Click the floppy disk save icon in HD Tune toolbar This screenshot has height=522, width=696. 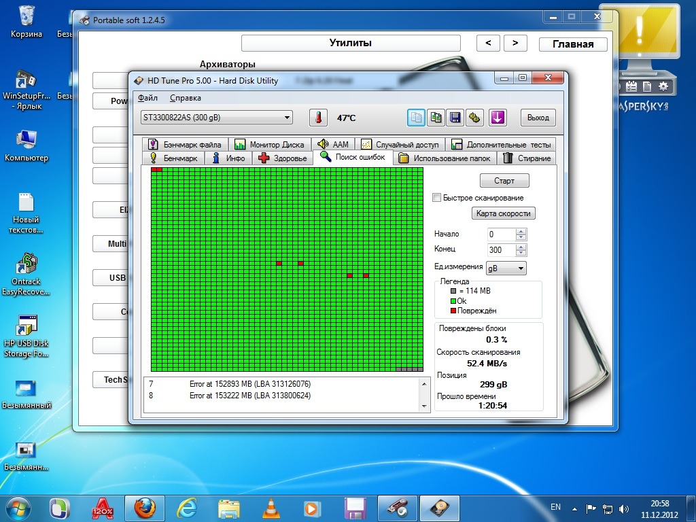(455, 118)
